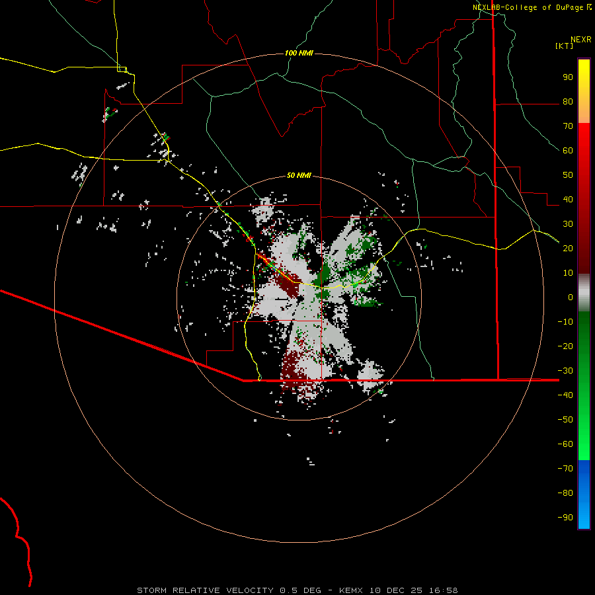Click the [KT] units label
This screenshot has width=595, height=595.
[565, 46]
